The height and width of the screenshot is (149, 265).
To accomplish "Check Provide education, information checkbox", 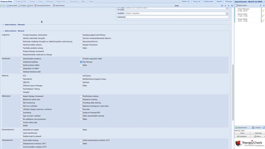I will (22, 35).
